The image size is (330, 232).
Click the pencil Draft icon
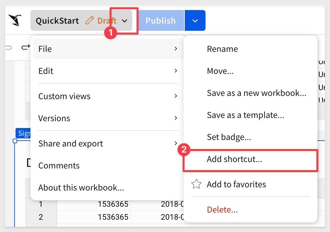tap(89, 21)
